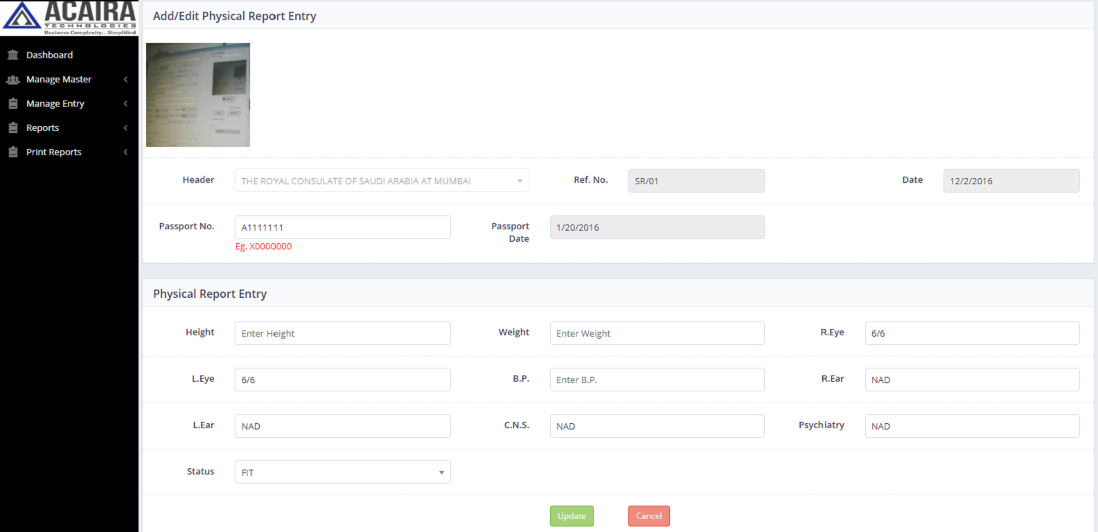The width and height of the screenshot is (1098, 532).
Task: Open the Dashboard menu item
Action: [x=49, y=55]
